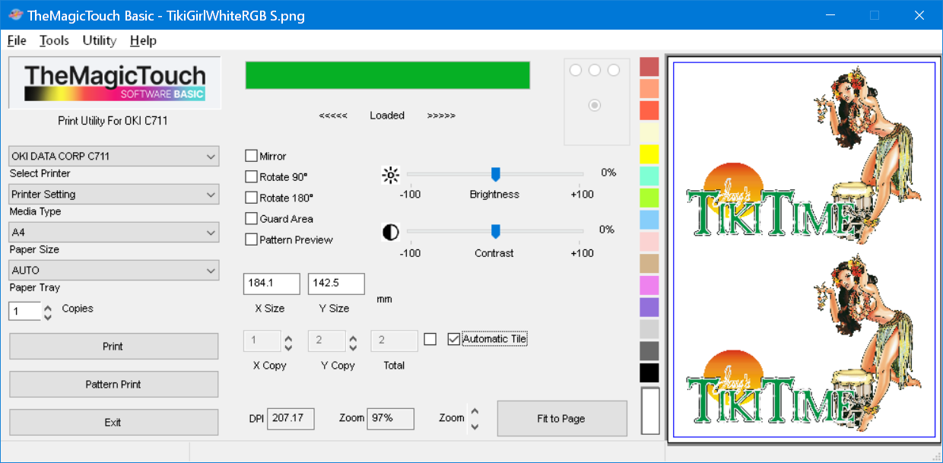943x463 pixels.
Task: Enable Pattern Preview checkbox
Action: [251, 239]
